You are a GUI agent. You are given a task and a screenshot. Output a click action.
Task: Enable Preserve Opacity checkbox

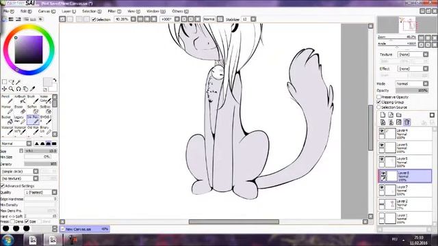[x=379, y=97]
